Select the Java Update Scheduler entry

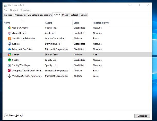[23, 39]
